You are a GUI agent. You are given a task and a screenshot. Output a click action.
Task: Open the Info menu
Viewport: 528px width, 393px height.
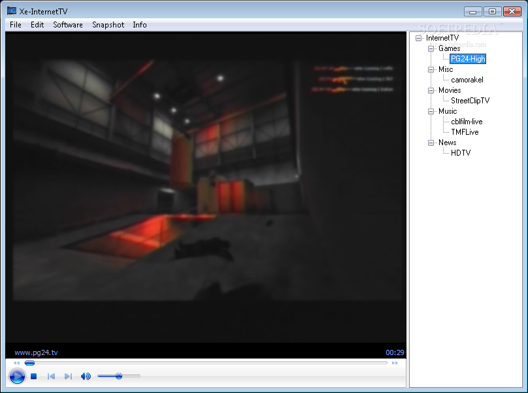(x=139, y=25)
